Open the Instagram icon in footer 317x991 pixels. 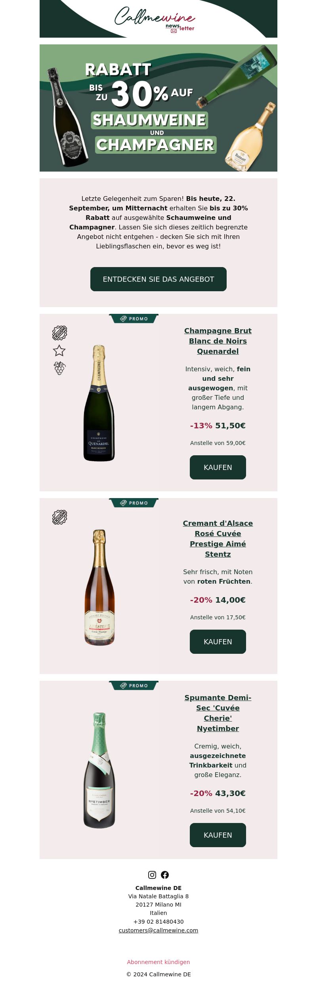[152, 875]
